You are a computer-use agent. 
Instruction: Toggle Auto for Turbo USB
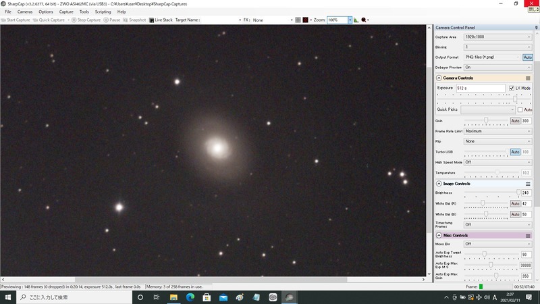(x=515, y=152)
